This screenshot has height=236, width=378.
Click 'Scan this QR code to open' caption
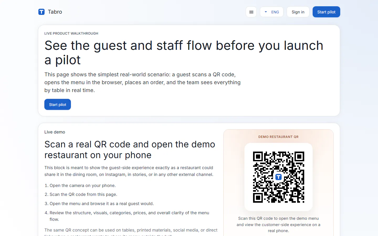(x=279, y=224)
